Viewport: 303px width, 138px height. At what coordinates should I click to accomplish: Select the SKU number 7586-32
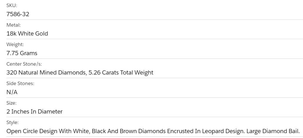pos(18,14)
